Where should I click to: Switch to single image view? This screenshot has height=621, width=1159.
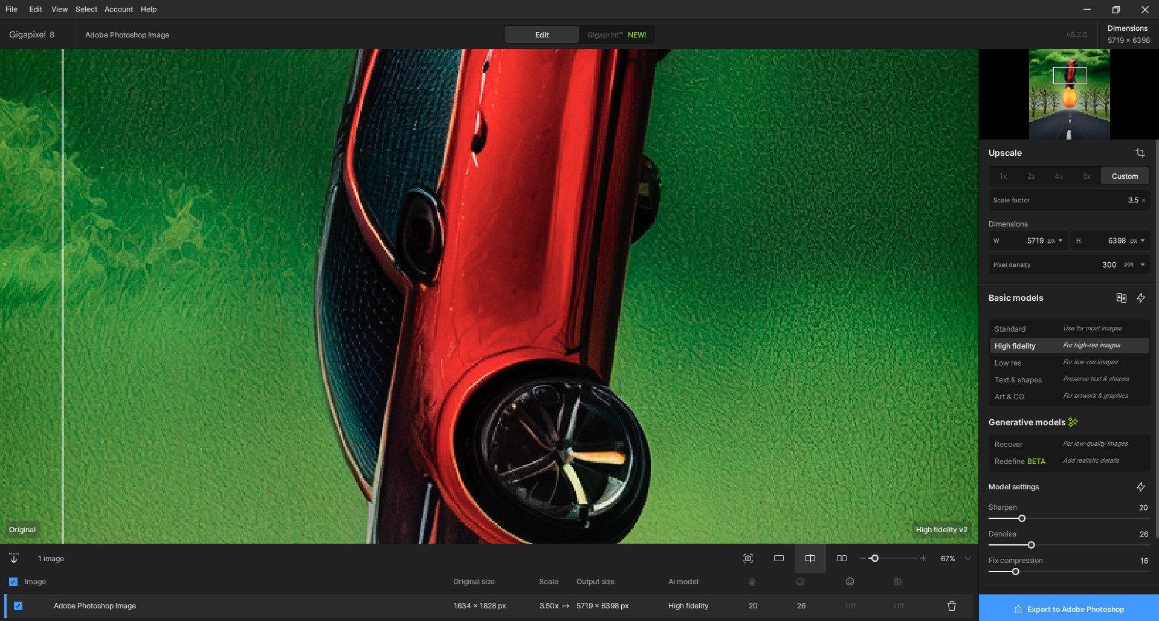tap(779, 558)
